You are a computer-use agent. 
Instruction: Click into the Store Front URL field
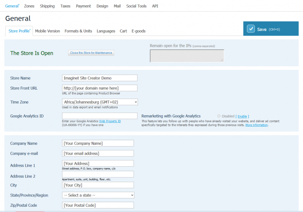(100, 88)
